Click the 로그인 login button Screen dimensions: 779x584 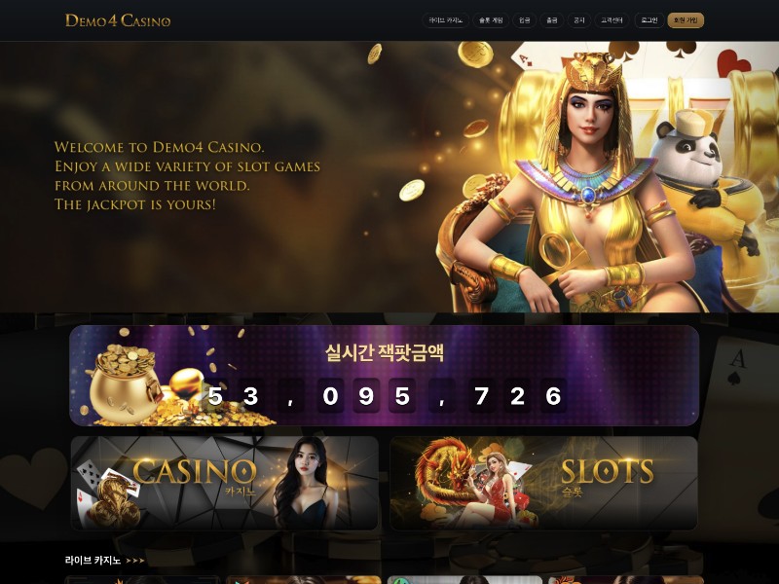coord(649,20)
